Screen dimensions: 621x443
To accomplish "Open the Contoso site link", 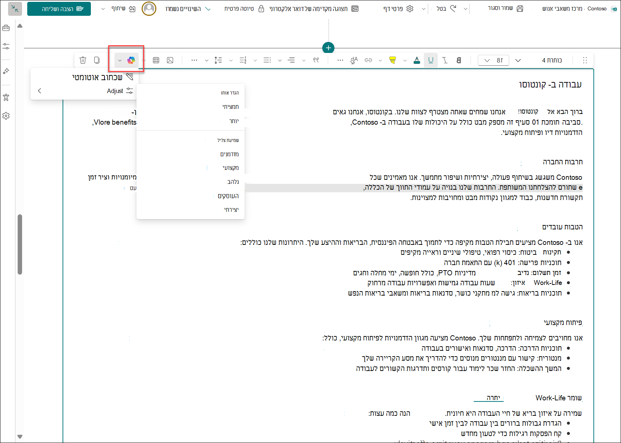I will 597,9.
